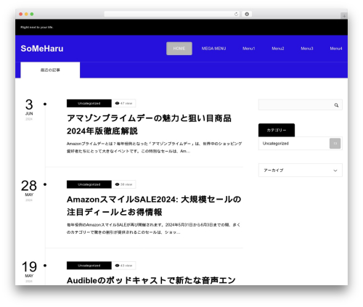Open the AmazonスマイルSALE2024 article title
Image resolution: width=363 pixels, height=307 pixels.
click(x=154, y=205)
